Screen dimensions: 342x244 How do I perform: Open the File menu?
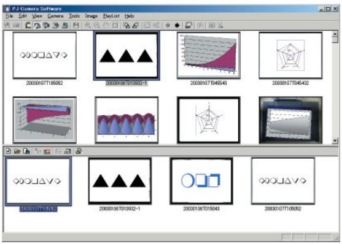point(9,16)
